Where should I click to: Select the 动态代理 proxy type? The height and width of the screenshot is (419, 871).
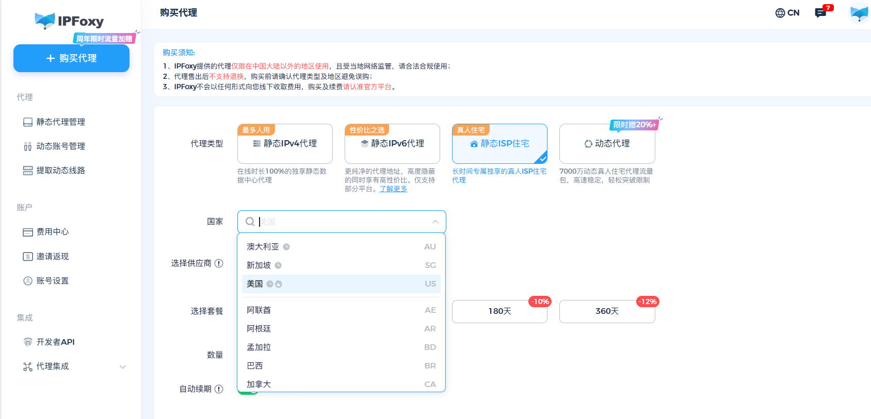607,144
